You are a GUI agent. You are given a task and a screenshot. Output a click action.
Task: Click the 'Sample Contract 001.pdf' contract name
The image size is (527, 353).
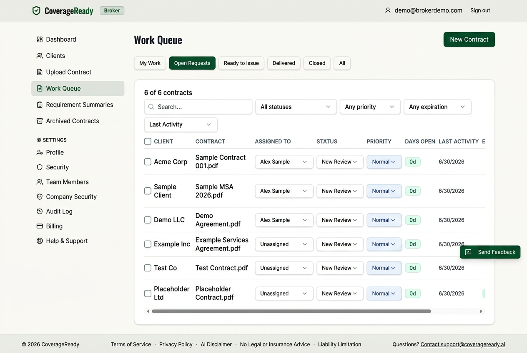click(x=221, y=162)
